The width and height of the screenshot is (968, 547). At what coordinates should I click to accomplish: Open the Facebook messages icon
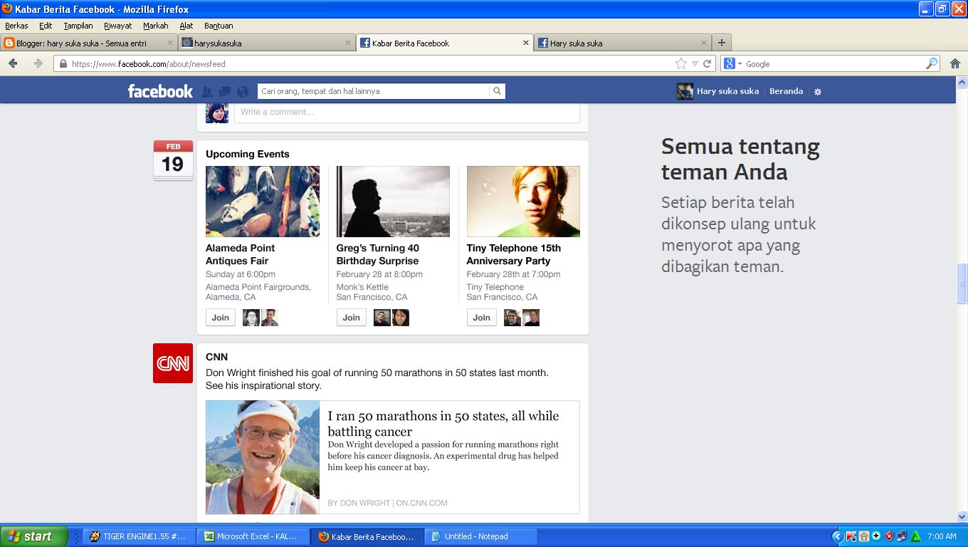225,92
